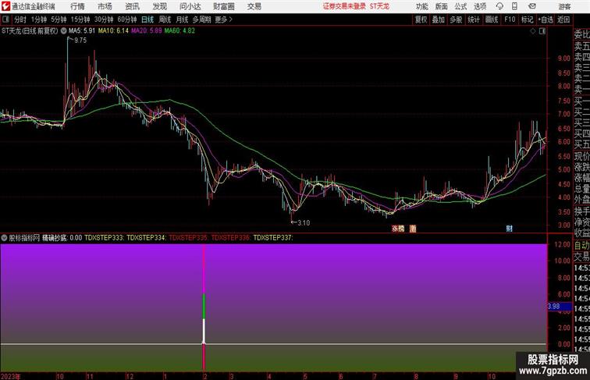Click the 通达信 red logo icon

(x=5, y=6)
